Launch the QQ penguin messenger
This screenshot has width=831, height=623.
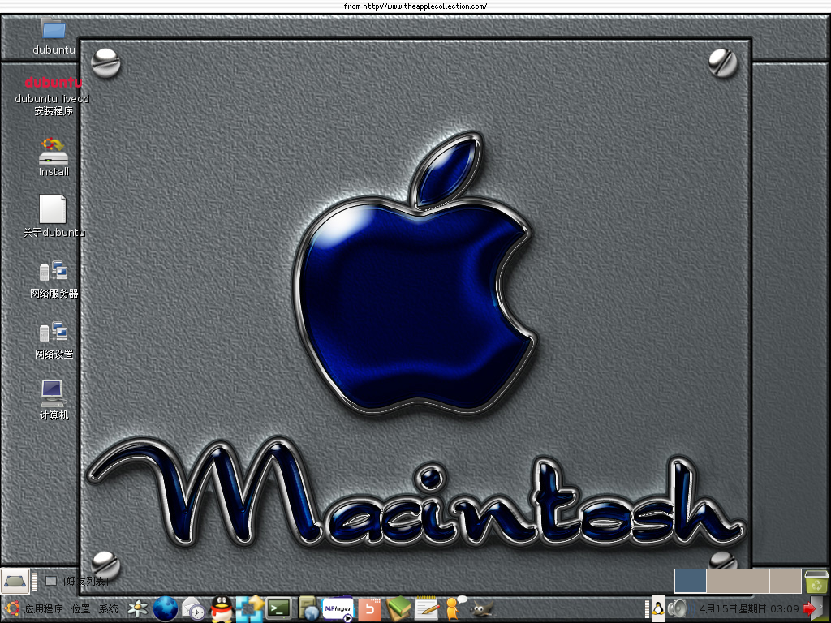[x=222, y=608]
